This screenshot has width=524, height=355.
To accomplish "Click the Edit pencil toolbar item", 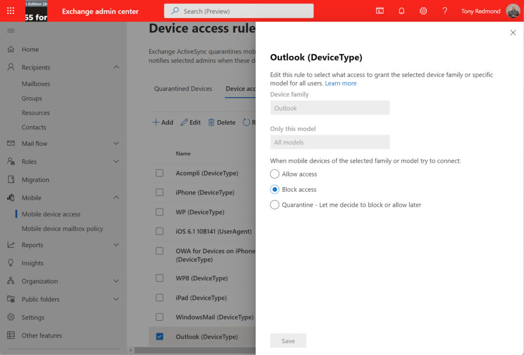I will (x=190, y=122).
